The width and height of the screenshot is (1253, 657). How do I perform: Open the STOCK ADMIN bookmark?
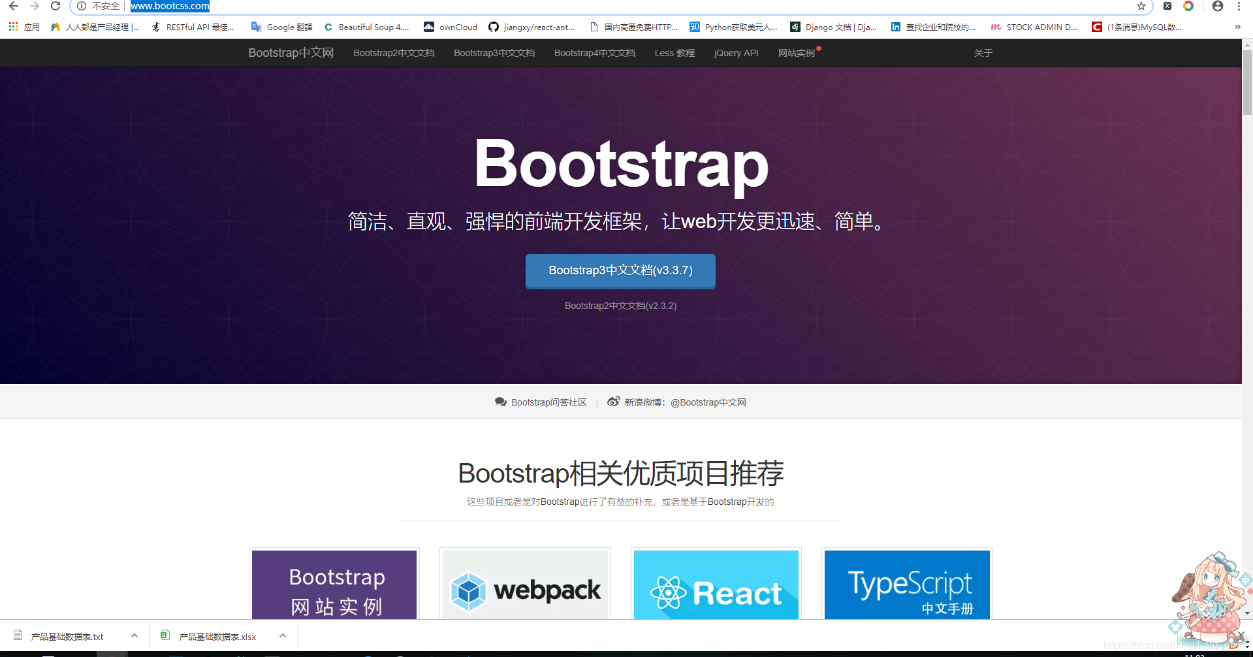coord(1034,27)
